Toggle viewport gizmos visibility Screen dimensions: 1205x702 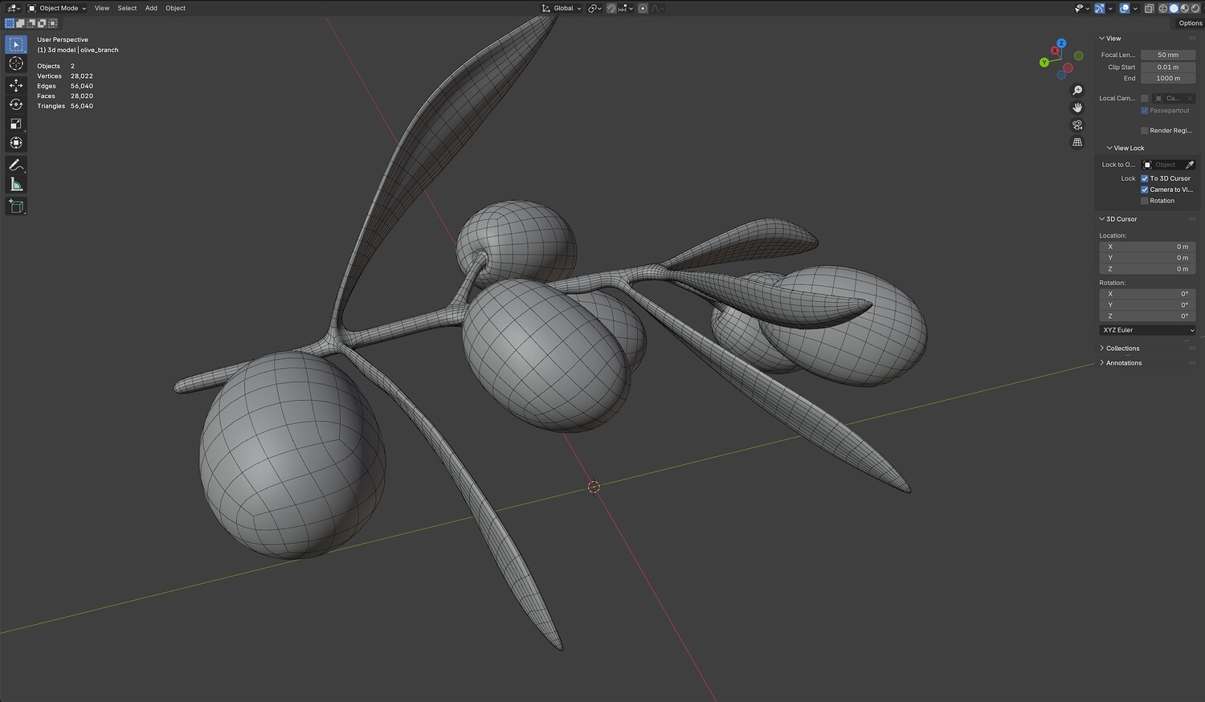[1101, 8]
